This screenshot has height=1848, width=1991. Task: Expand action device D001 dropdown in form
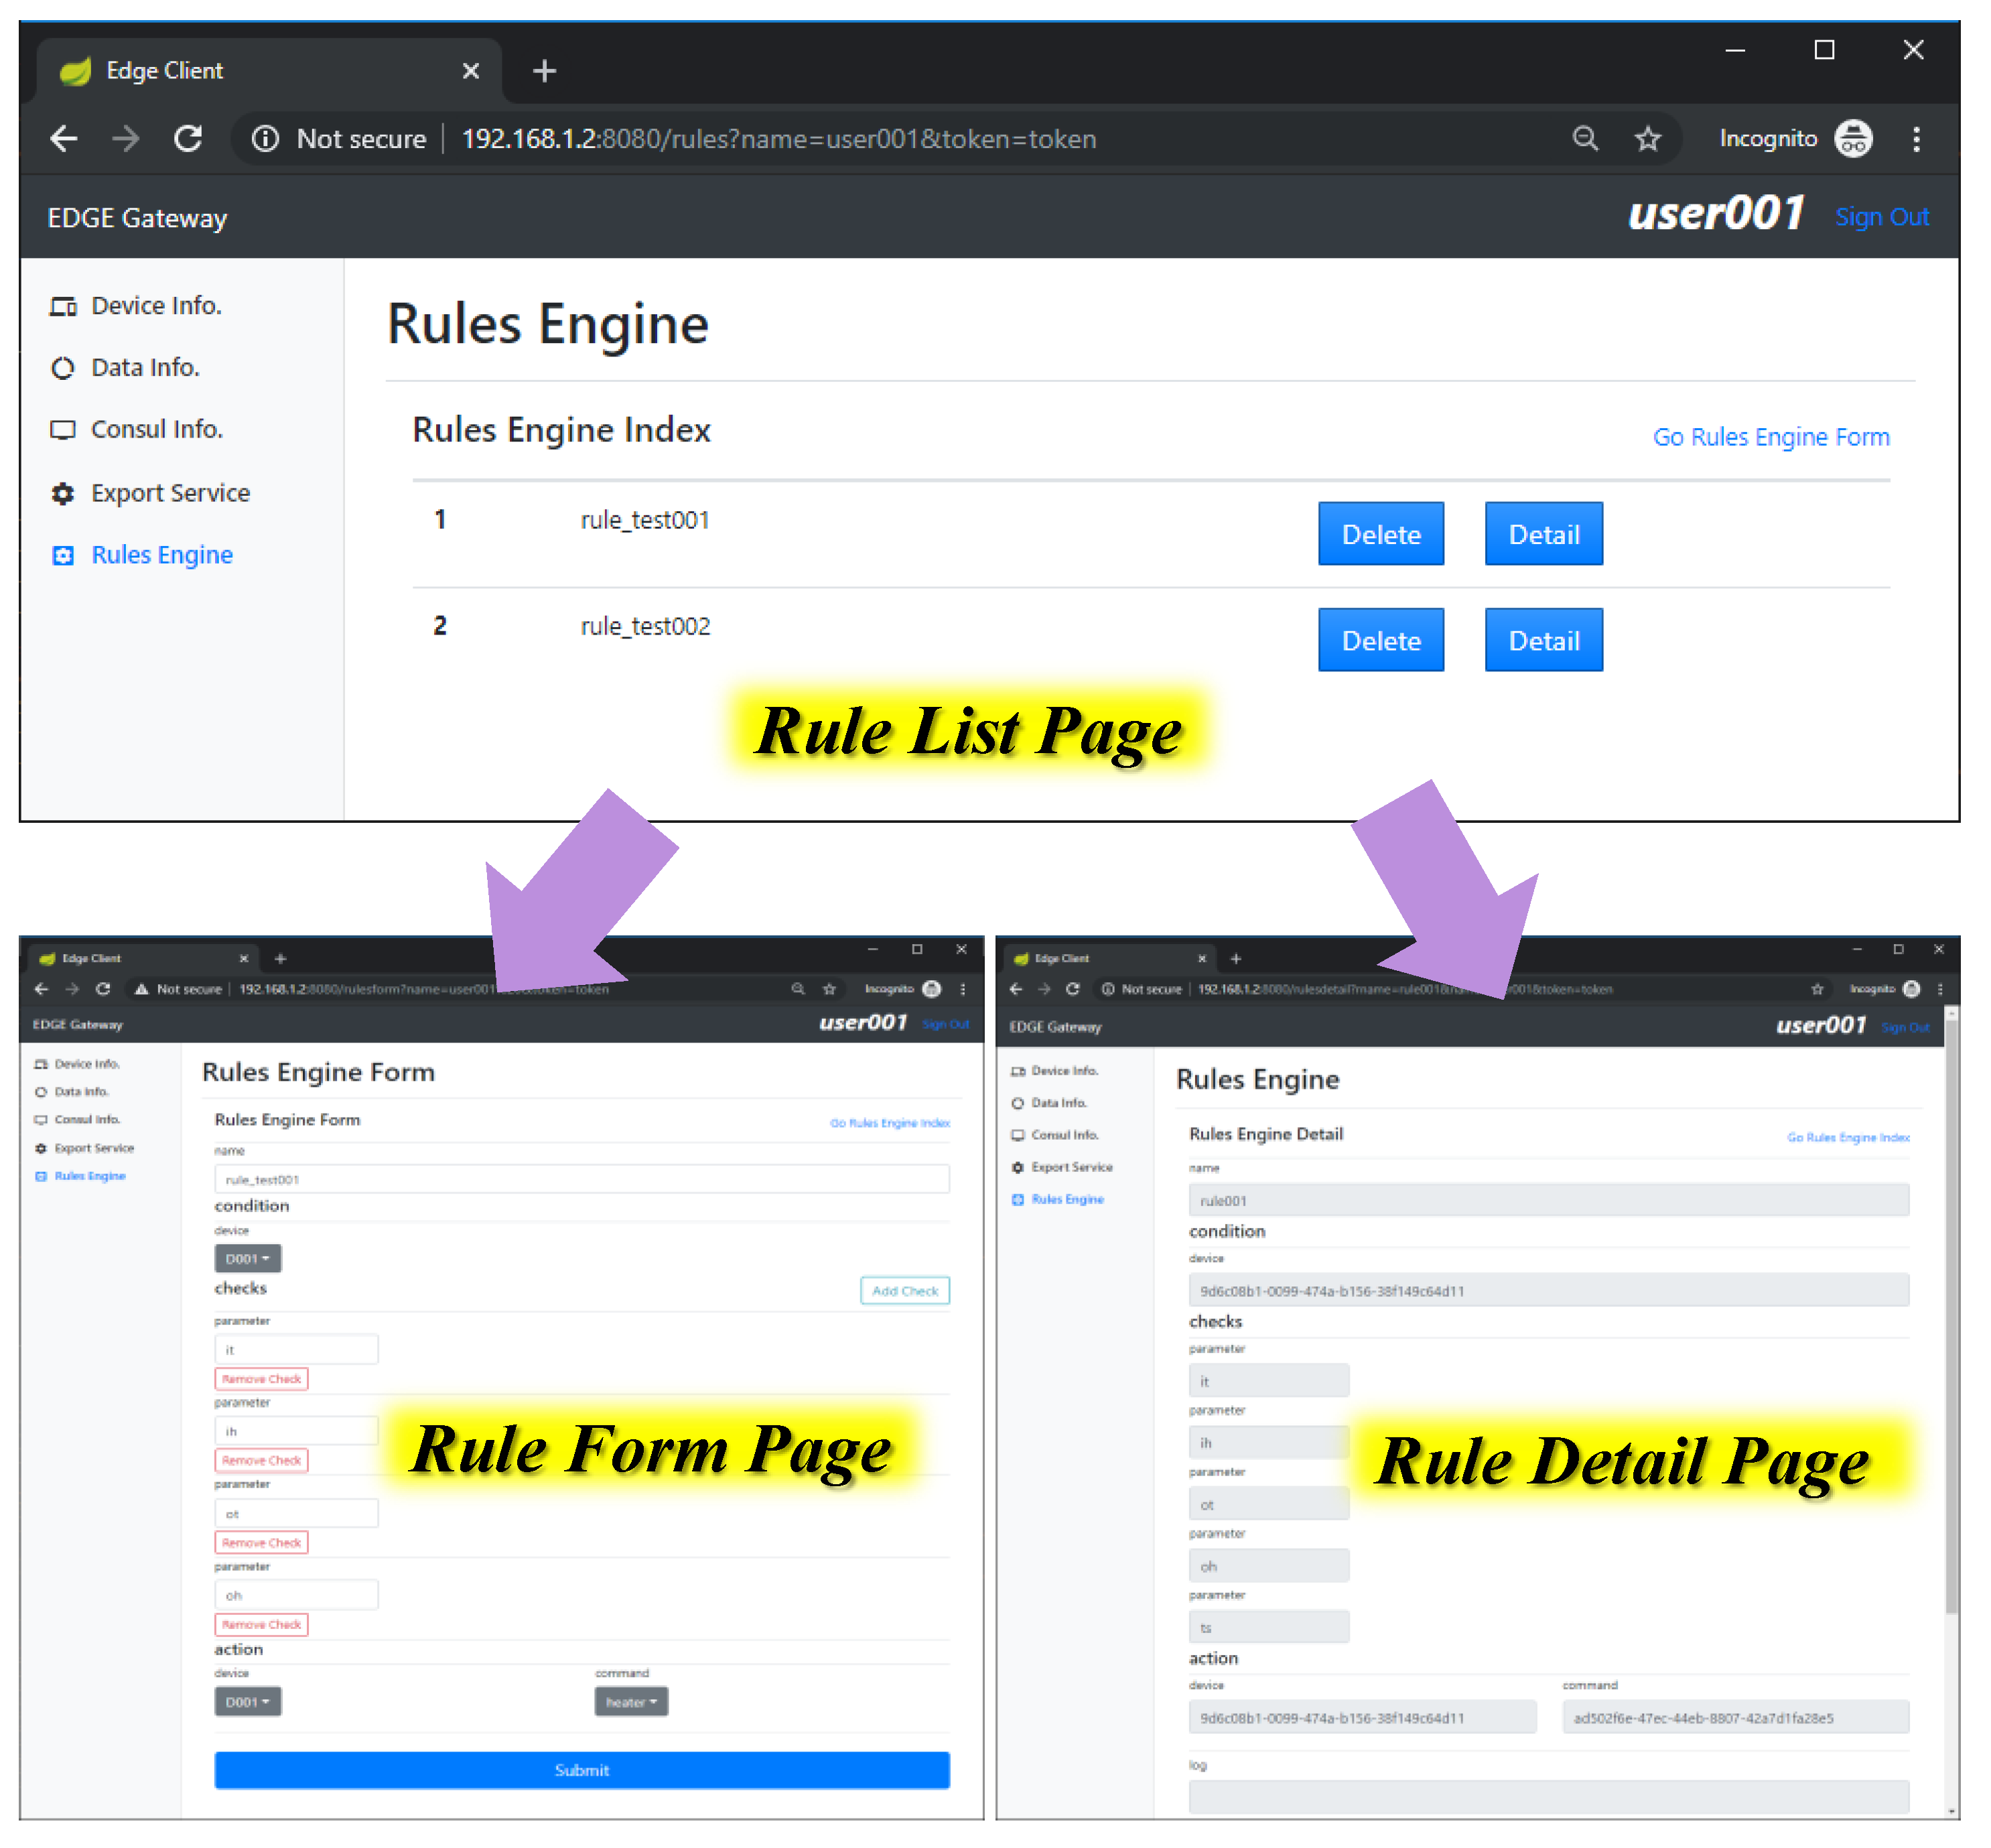click(x=247, y=1701)
